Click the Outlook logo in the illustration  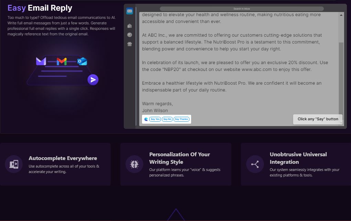point(82,61)
